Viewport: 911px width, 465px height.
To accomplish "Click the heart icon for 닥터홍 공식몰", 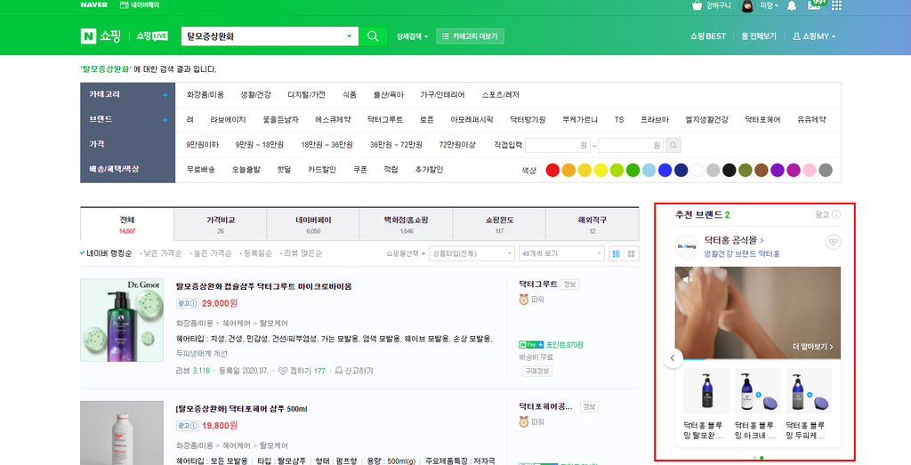I will pyautogui.click(x=833, y=242).
